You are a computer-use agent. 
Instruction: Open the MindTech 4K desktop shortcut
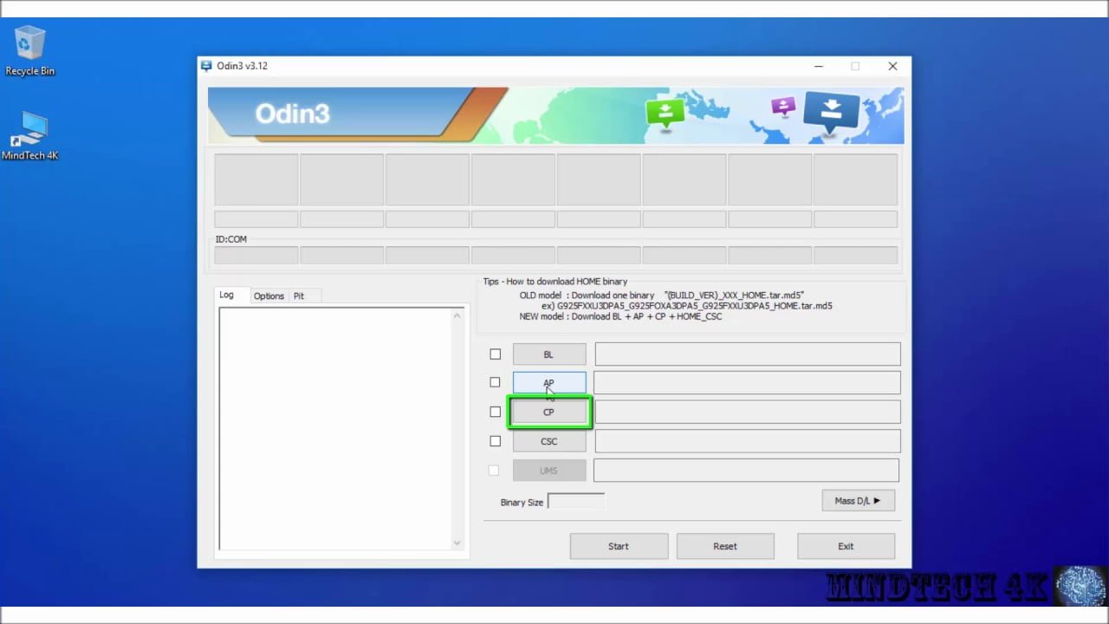[29, 135]
